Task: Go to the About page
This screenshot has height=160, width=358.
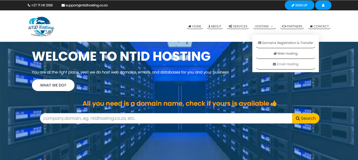Action: 215,26
